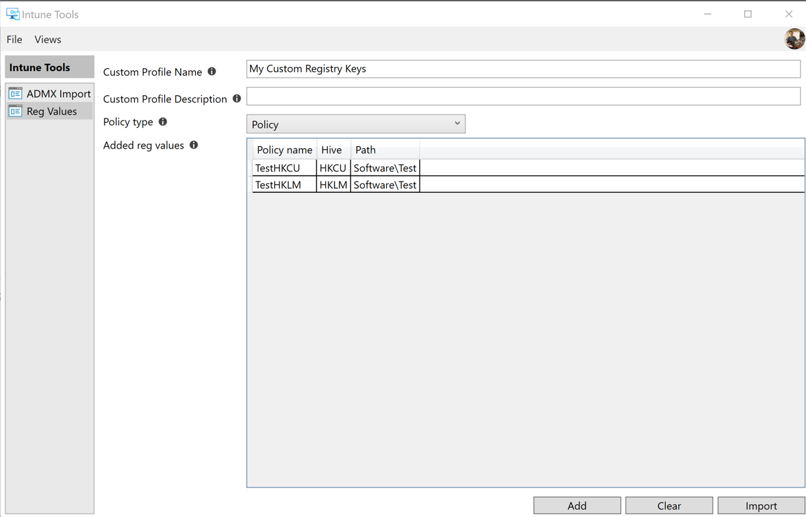Show info for Custom Profile Description
This screenshot has height=517, width=806.
click(x=237, y=98)
